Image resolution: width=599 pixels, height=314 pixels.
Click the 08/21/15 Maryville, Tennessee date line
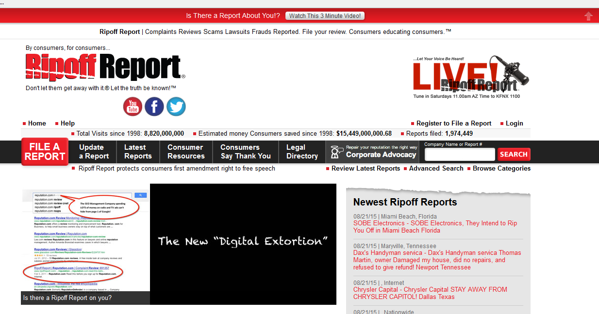(x=395, y=246)
